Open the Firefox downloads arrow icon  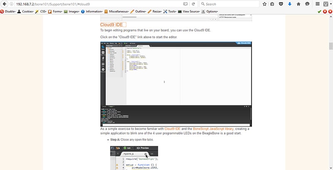289,4
